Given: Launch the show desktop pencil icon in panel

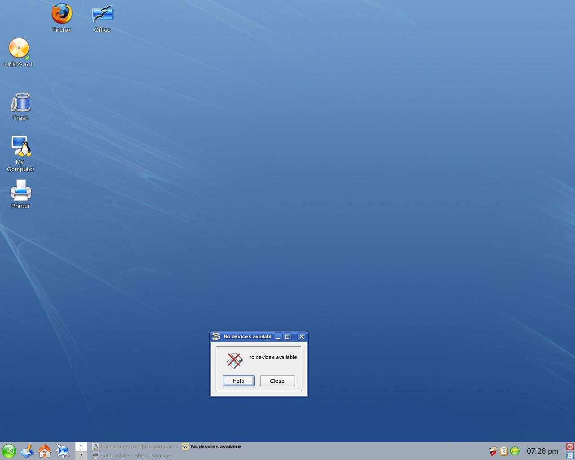Looking at the screenshot, I should click(x=27, y=451).
